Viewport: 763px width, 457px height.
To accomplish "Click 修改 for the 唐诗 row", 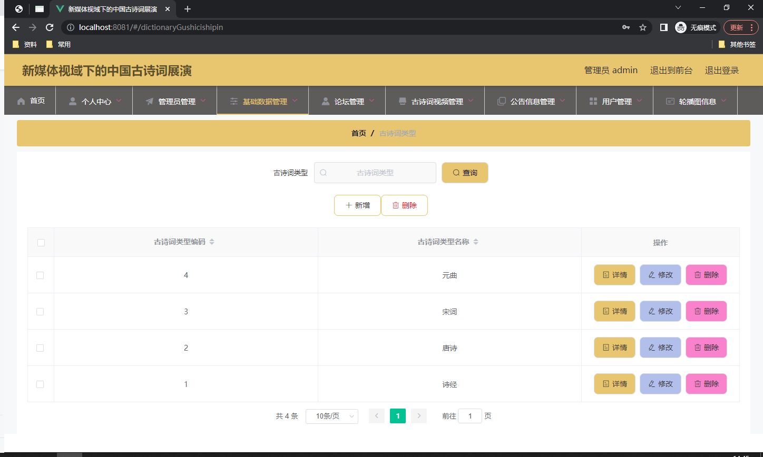I will 660,347.
